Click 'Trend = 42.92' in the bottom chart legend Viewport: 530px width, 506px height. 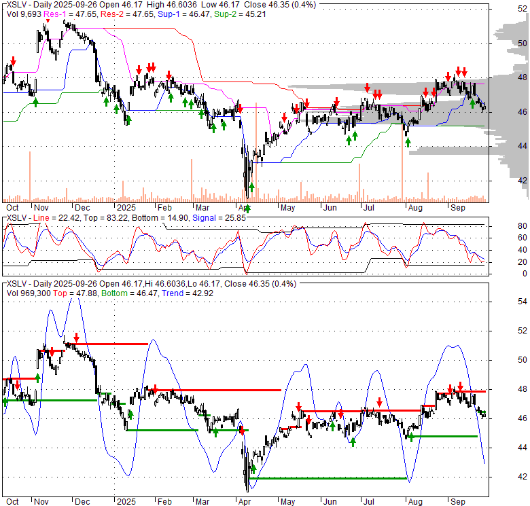point(188,293)
